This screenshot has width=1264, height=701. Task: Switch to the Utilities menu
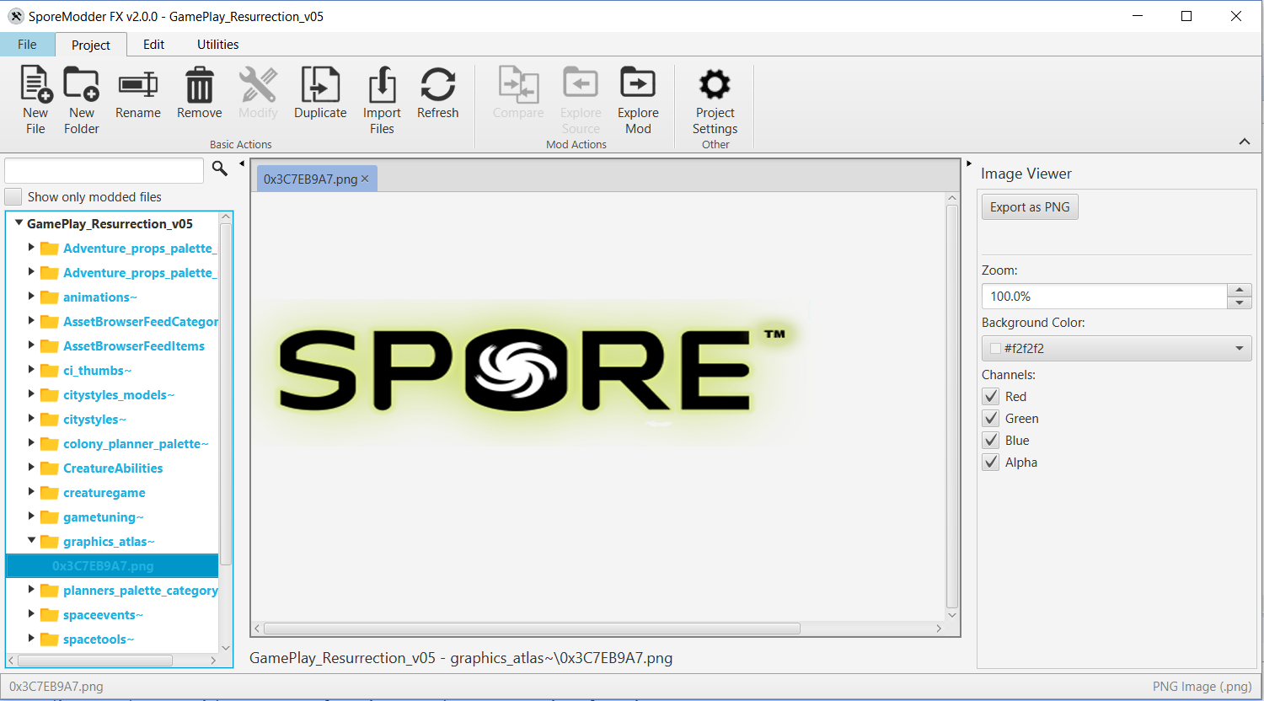[x=217, y=44]
